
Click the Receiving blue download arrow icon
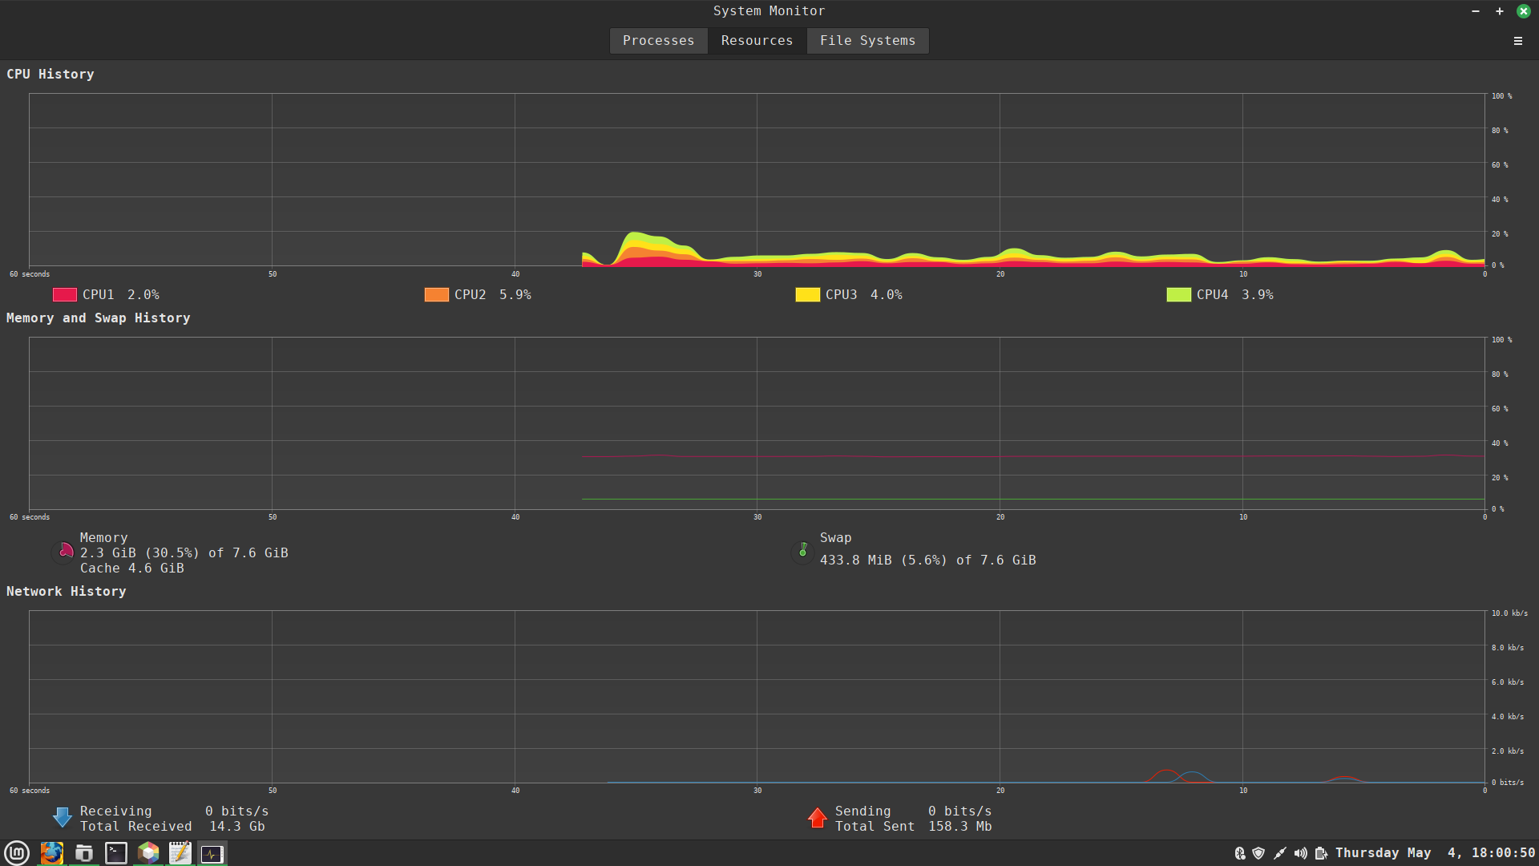62,817
